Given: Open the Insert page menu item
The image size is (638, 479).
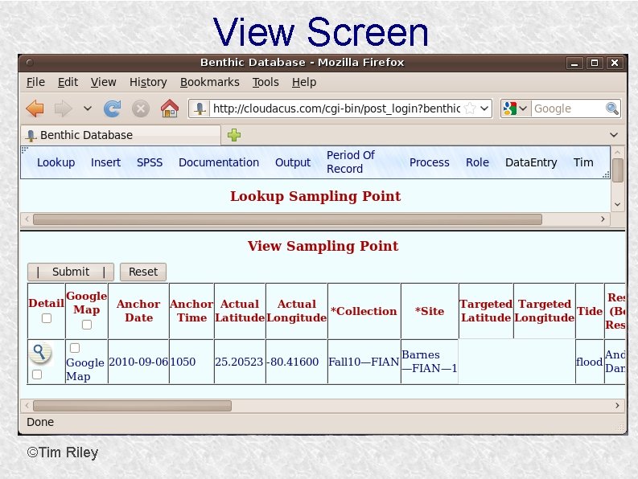Looking at the screenshot, I should (x=105, y=162).
